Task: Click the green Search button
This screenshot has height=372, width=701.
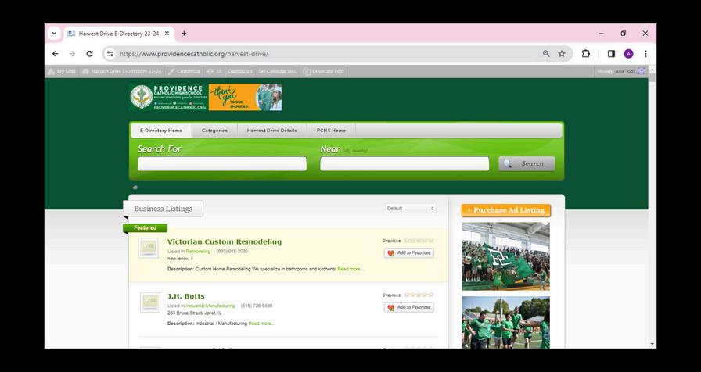Action: pos(527,163)
